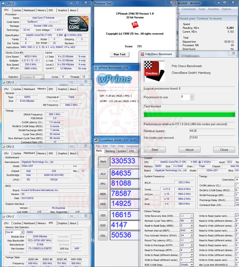Image resolution: width=239 pixels, height=267 pixels.
Task: Click the red ZD logo in Processor Test
Action: (x=135, y=25)
